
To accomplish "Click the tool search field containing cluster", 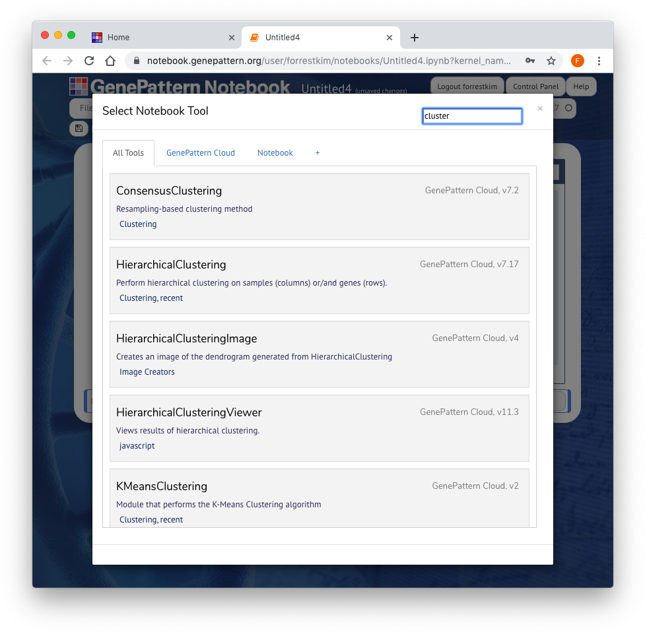I will tap(472, 116).
